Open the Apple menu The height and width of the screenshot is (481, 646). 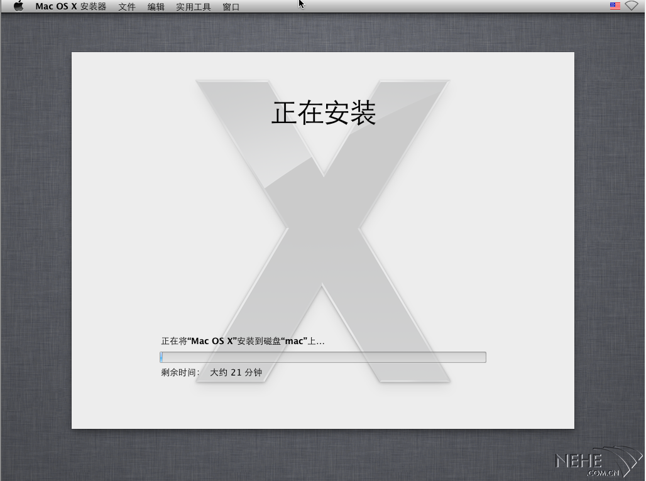19,6
